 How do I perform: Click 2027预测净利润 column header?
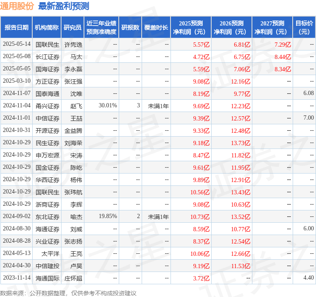click(x=272, y=28)
